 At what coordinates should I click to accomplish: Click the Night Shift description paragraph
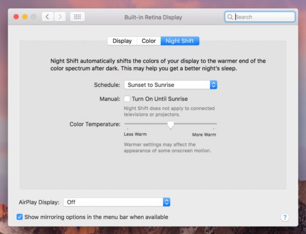[x=158, y=65]
